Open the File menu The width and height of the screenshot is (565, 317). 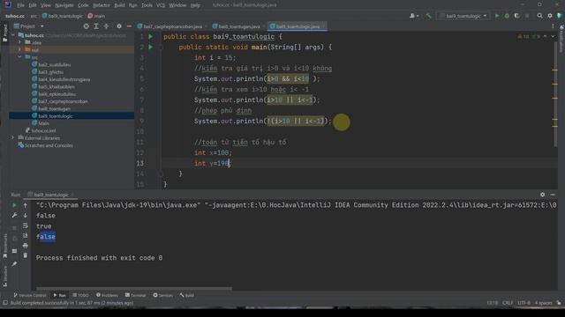pyautogui.click(x=20, y=5)
